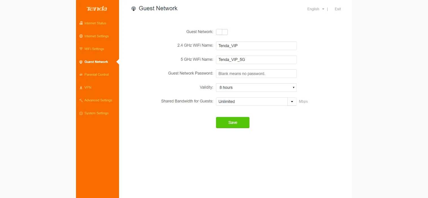The width and height of the screenshot is (428, 198).
Task: Open the English language selector
Action: (x=316, y=9)
